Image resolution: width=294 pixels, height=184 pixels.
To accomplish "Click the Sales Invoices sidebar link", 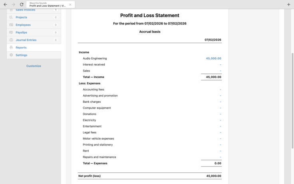I will [25, 10].
